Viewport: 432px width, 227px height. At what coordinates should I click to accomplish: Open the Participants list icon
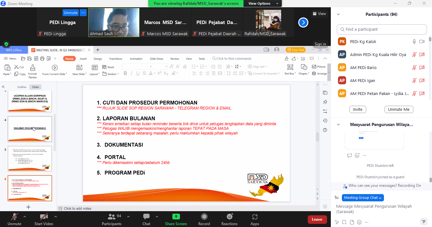[111, 217]
